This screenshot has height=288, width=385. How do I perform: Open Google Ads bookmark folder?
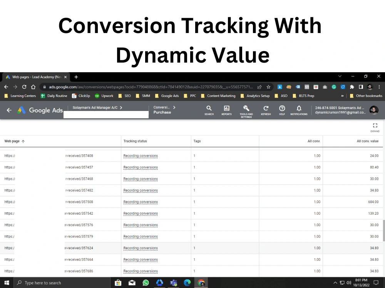coord(167,96)
